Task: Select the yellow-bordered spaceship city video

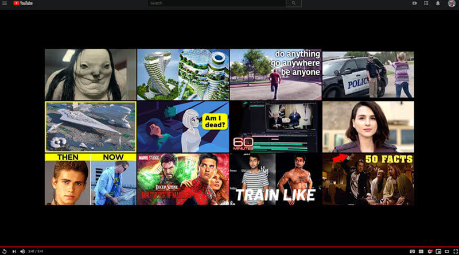Action: [91, 126]
